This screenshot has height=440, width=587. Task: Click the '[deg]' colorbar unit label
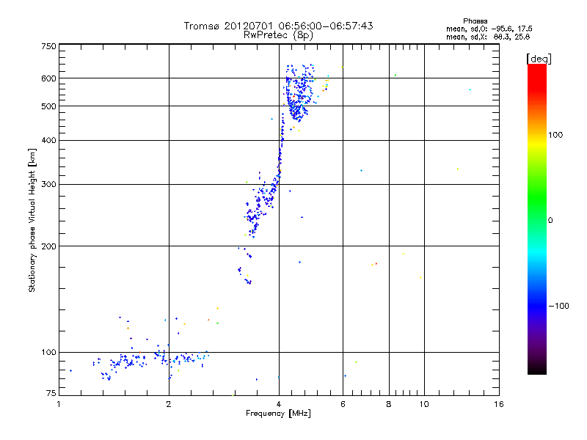pyautogui.click(x=539, y=59)
